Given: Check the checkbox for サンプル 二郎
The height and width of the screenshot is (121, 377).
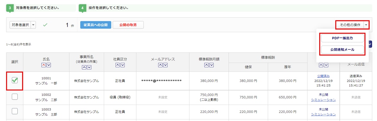Looking at the screenshot, I should click(x=15, y=97).
